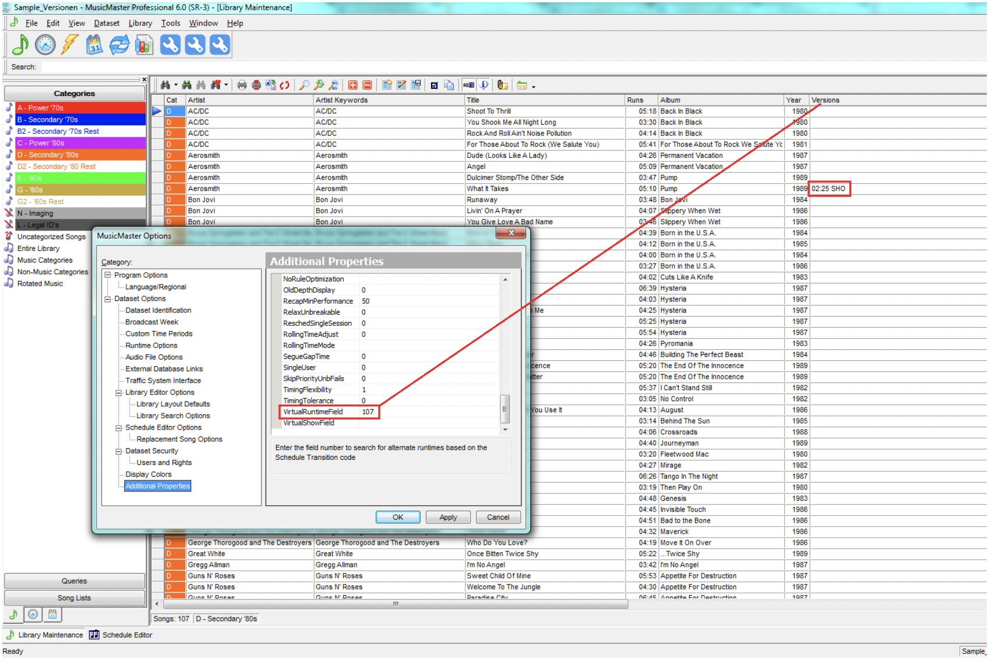Select A - Power '70s red category
This screenshot has height=660, width=988.
pyautogui.click(x=80, y=108)
